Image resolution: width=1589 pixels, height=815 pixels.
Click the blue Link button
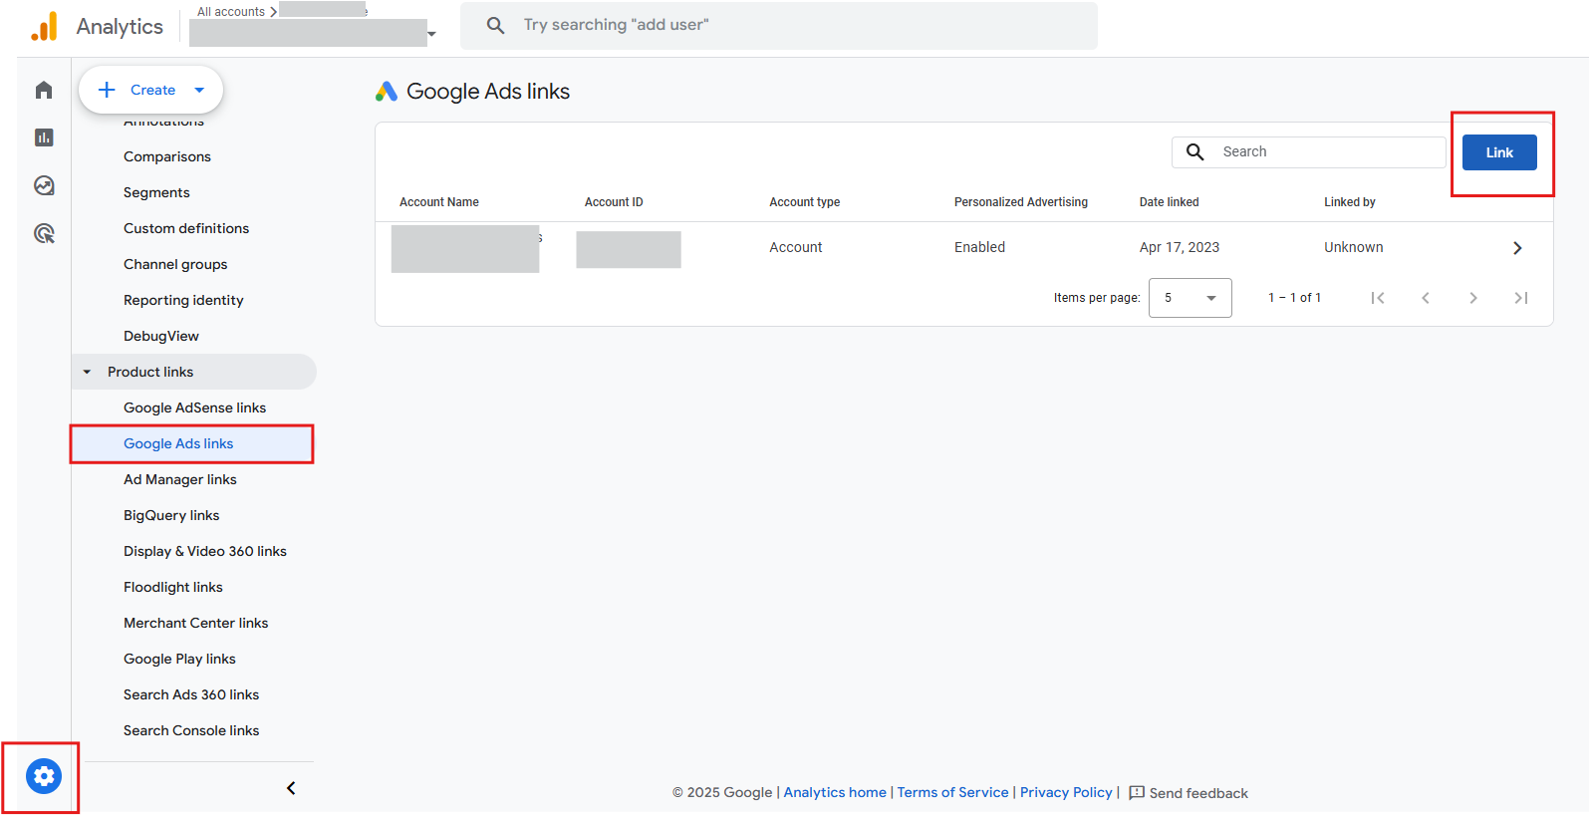(1499, 152)
